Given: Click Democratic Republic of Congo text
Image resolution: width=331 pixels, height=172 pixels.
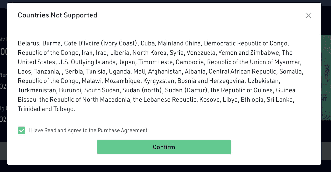Looking at the screenshot, I should pos(246,43).
